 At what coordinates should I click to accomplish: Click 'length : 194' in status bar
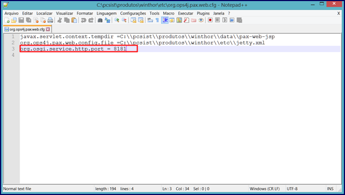106,189
